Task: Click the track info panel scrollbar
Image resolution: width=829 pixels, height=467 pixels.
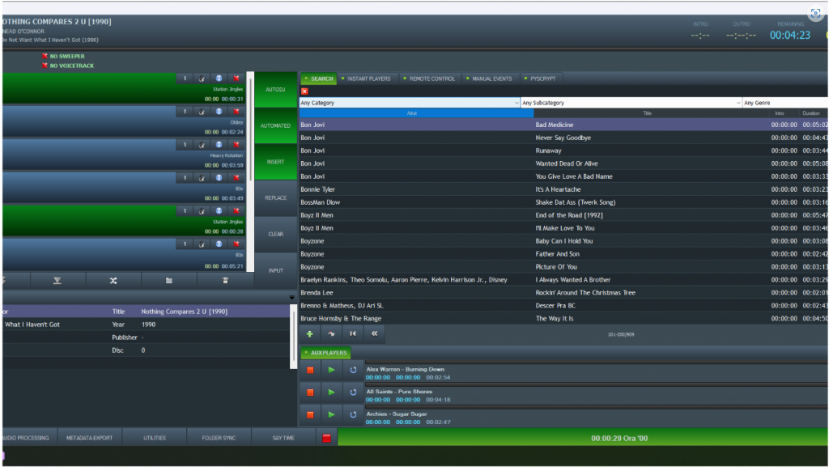Action: click(x=293, y=336)
